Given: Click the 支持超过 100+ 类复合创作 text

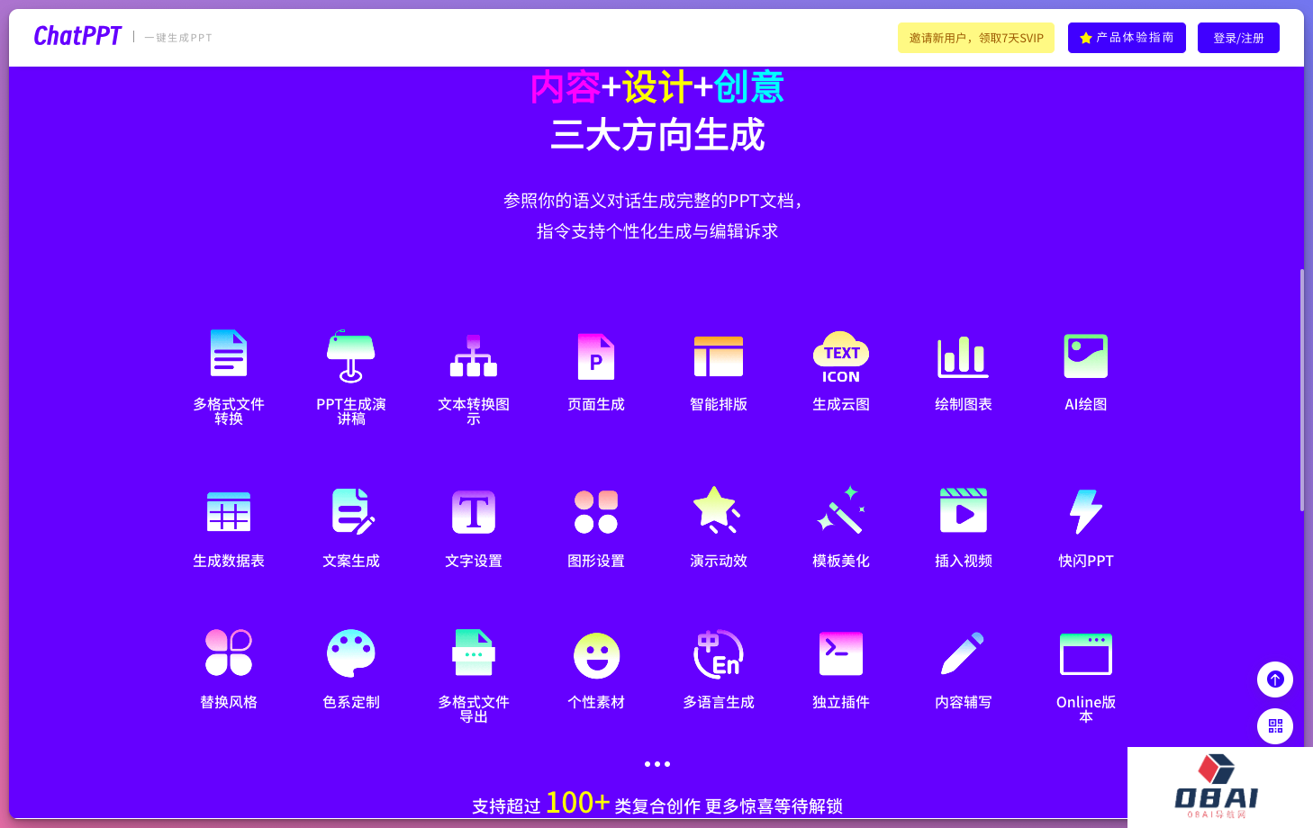Looking at the screenshot, I should tap(586, 804).
